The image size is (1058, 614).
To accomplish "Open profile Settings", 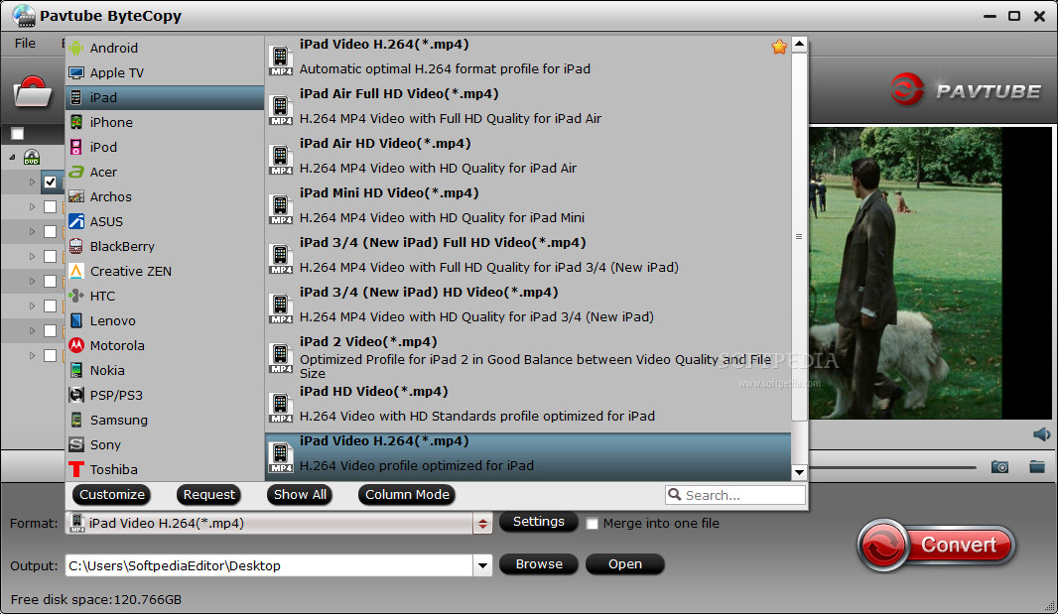I will [x=539, y=522].
